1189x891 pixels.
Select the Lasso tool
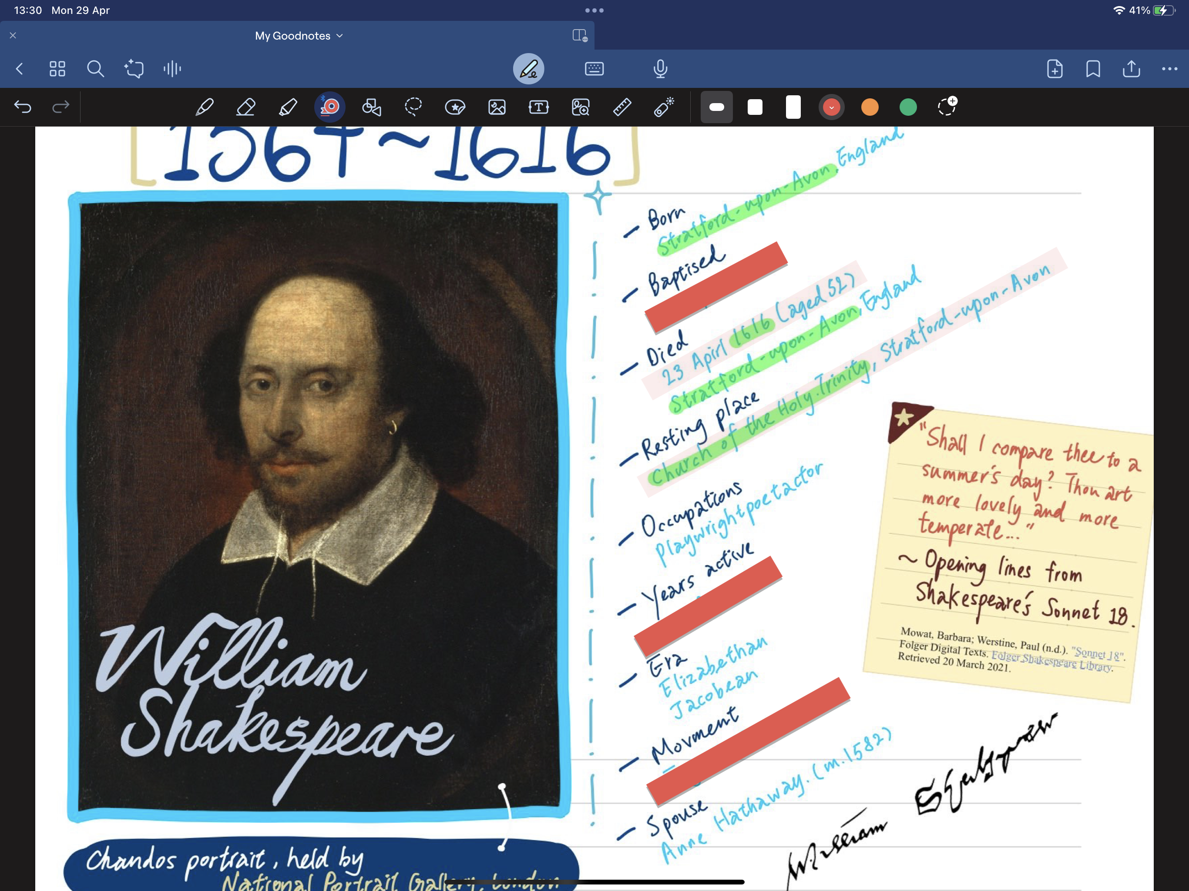[413, 107]
